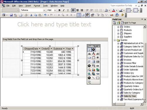Toggle italic formatting

tap(64, 10)
